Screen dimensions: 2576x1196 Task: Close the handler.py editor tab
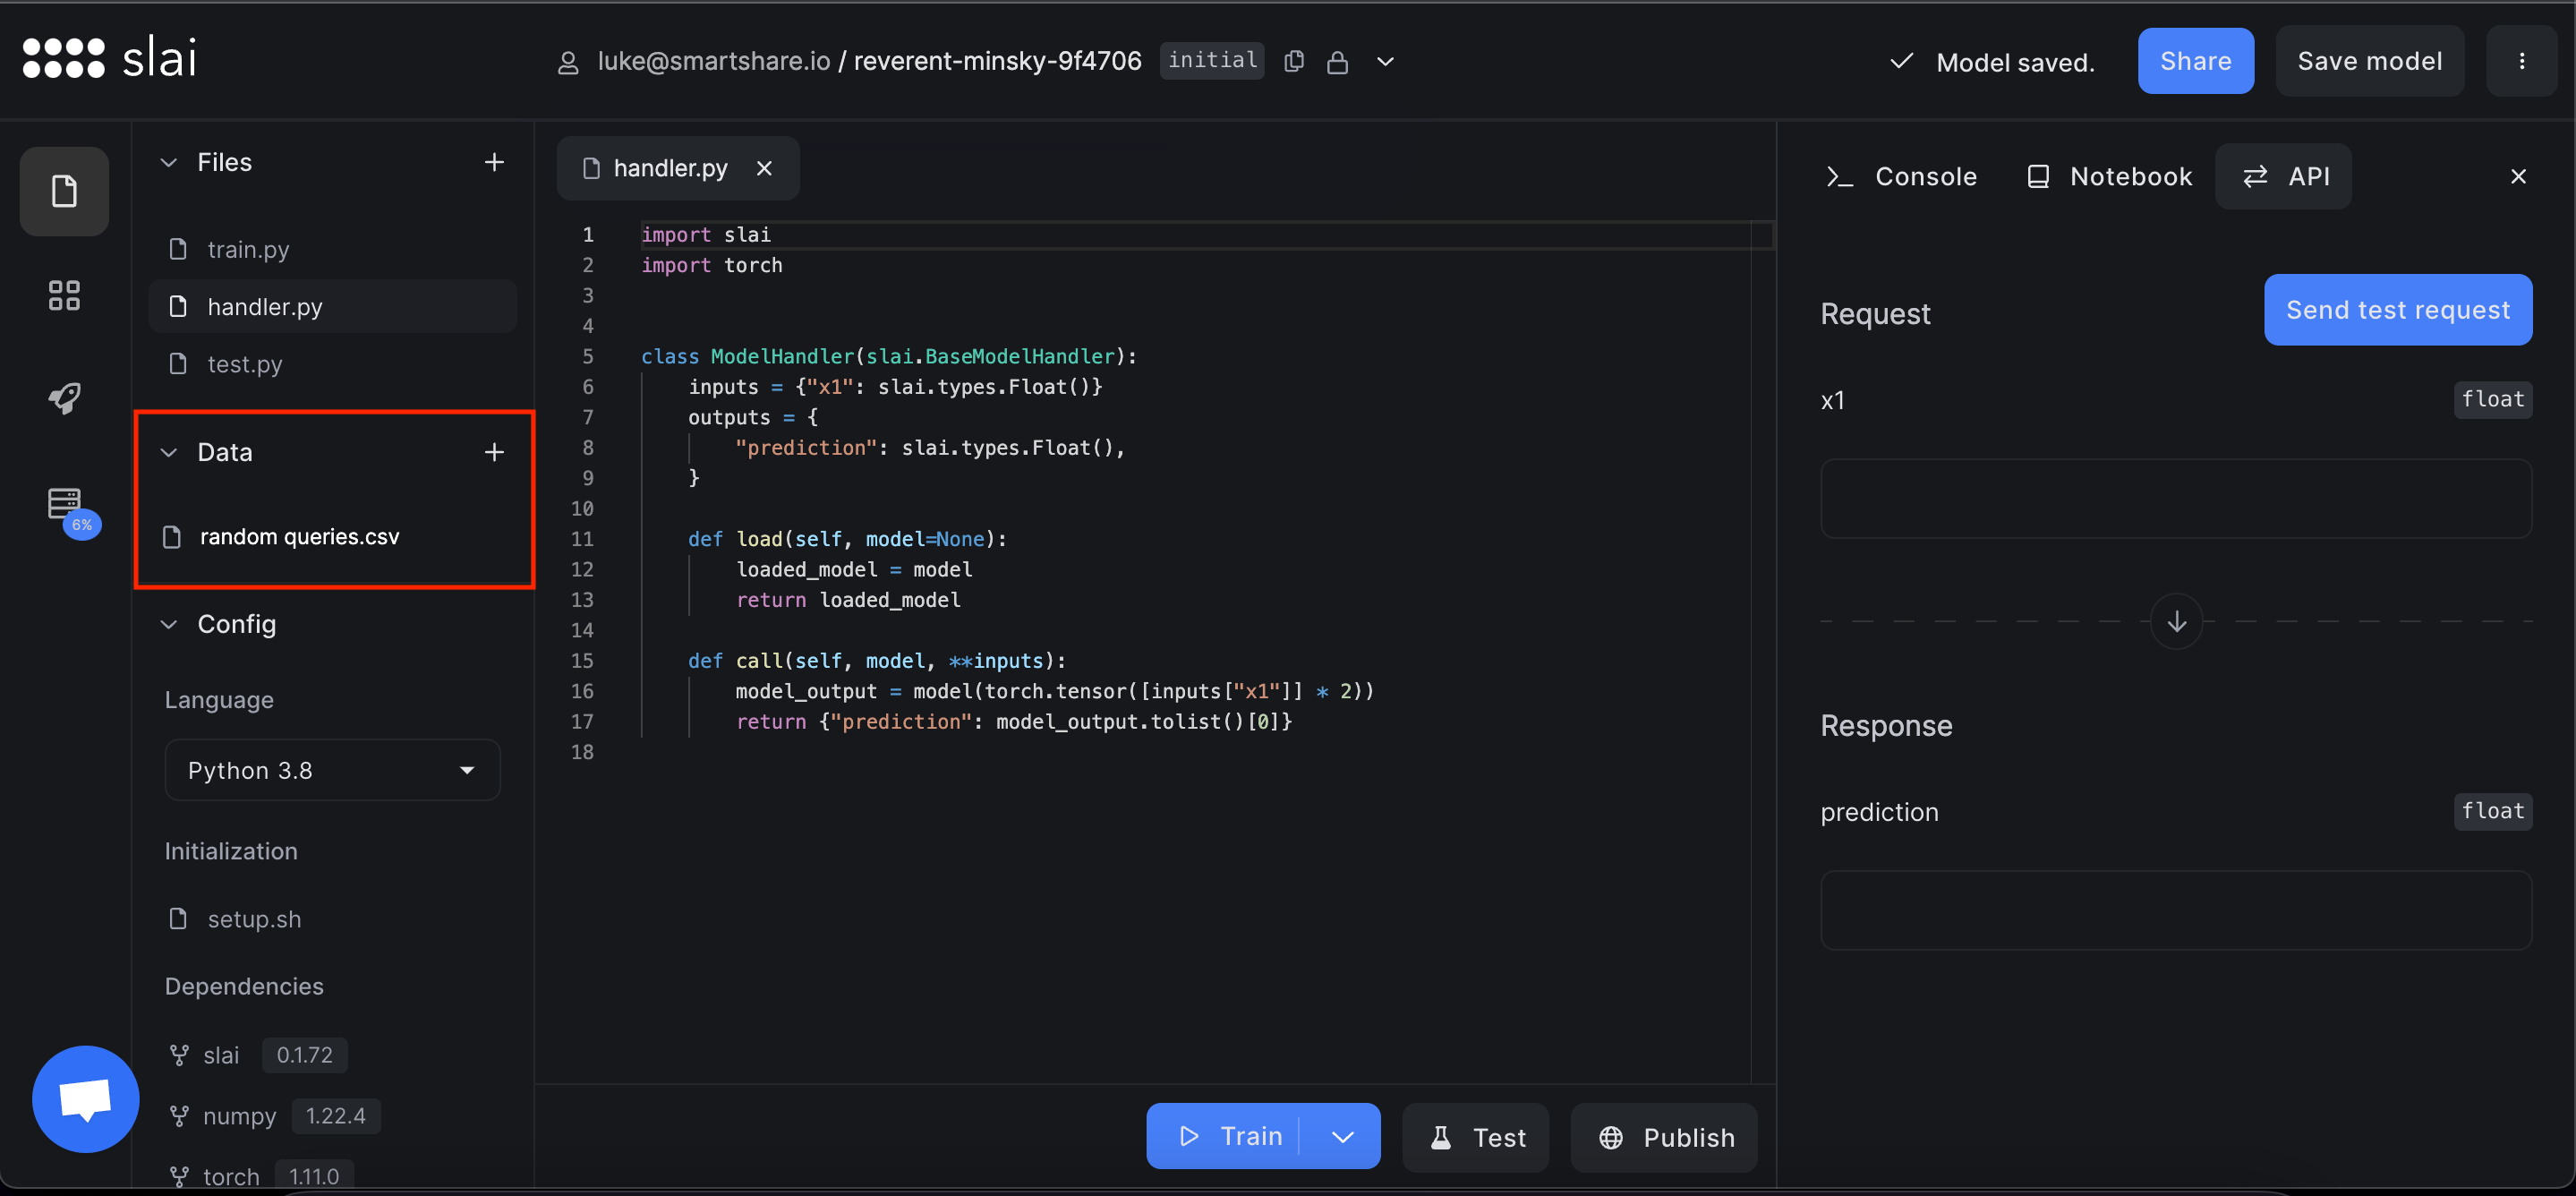click(x=765, y=168)
